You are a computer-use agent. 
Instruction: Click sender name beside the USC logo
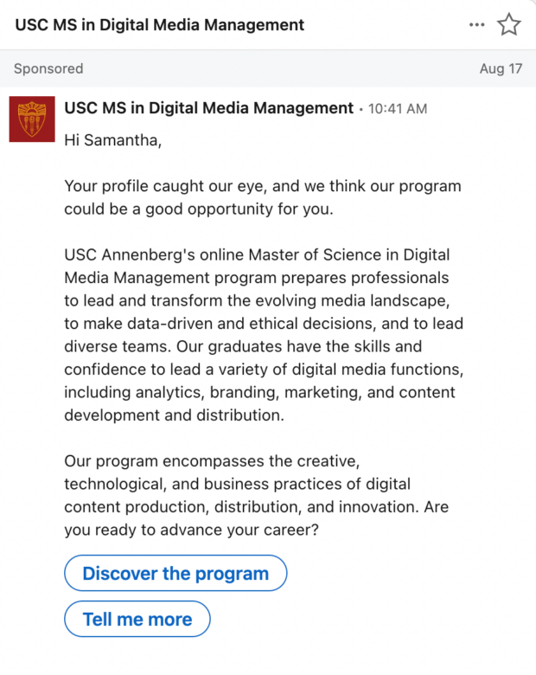[208, 108]
